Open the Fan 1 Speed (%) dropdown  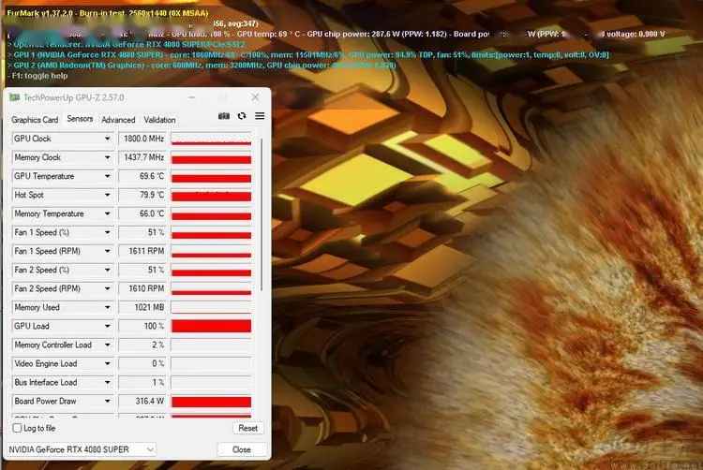108,233
